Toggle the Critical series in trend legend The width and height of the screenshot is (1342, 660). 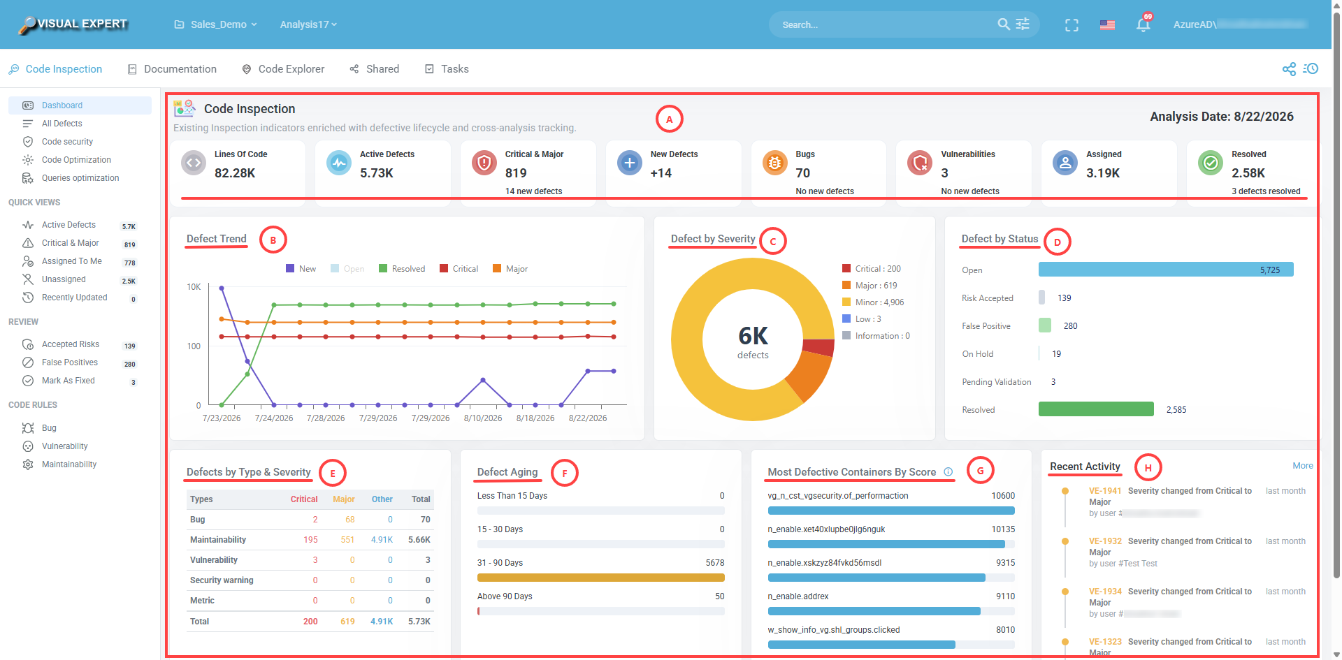[x=459, y=269]
